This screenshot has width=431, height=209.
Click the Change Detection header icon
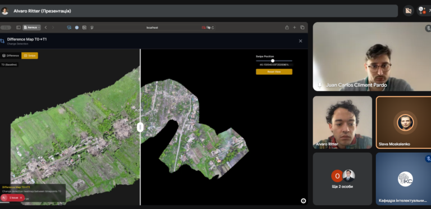(2, 41)
